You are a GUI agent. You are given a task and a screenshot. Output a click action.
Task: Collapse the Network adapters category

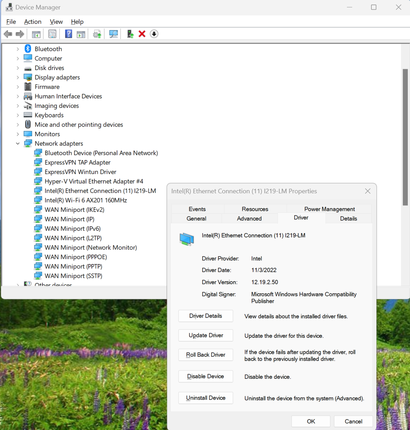18,143
